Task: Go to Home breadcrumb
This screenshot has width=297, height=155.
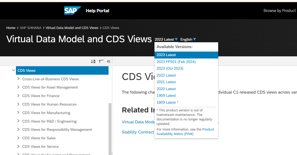Action: point(11,28)
